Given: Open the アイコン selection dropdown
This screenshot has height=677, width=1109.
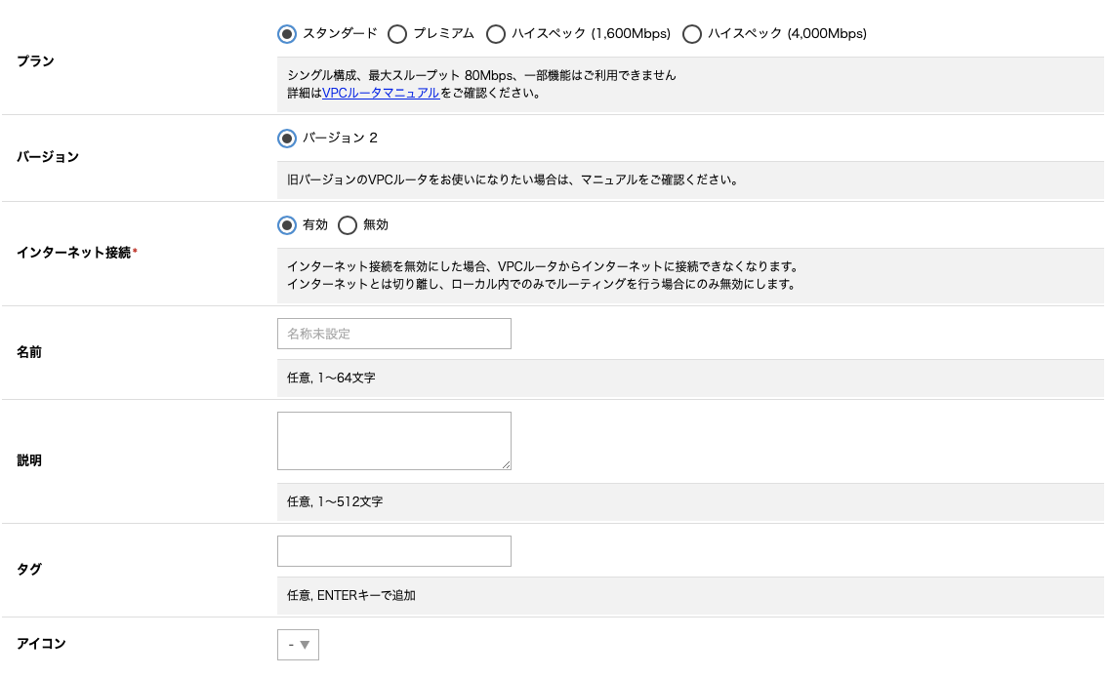Looking at the screenshot, I should coord(298,645).
